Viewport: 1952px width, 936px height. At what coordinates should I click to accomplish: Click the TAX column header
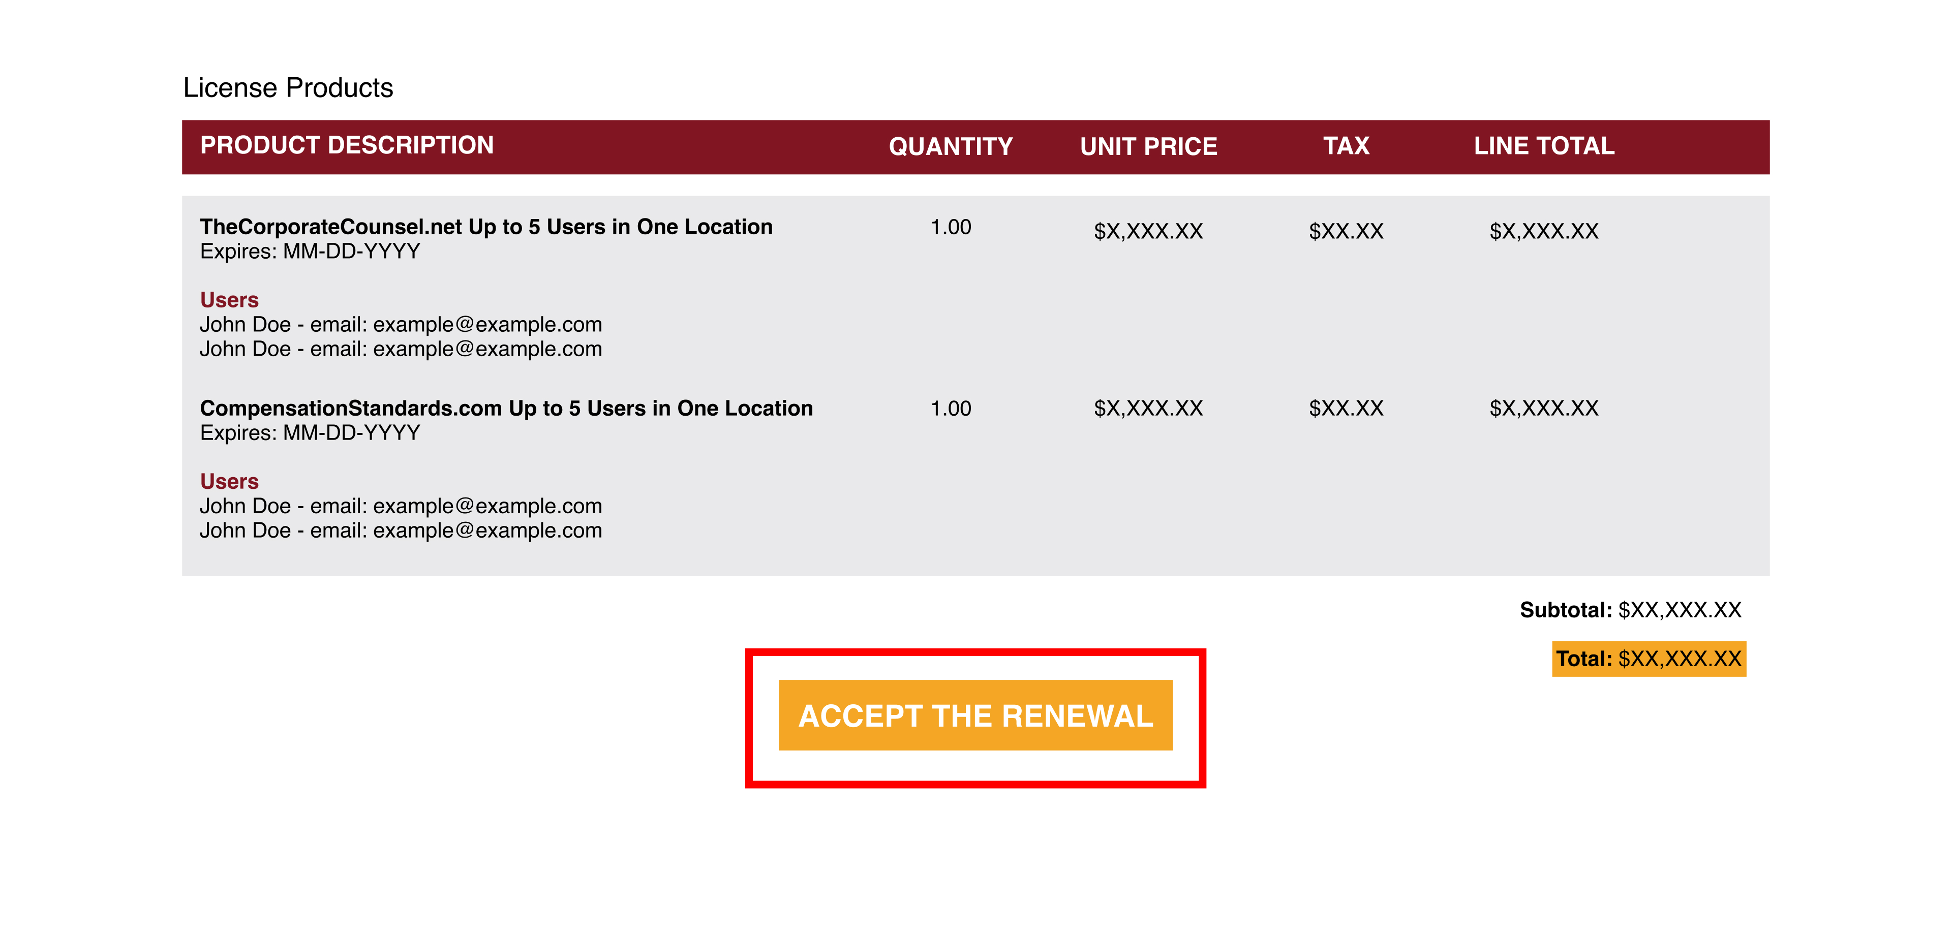(1346, 145)
